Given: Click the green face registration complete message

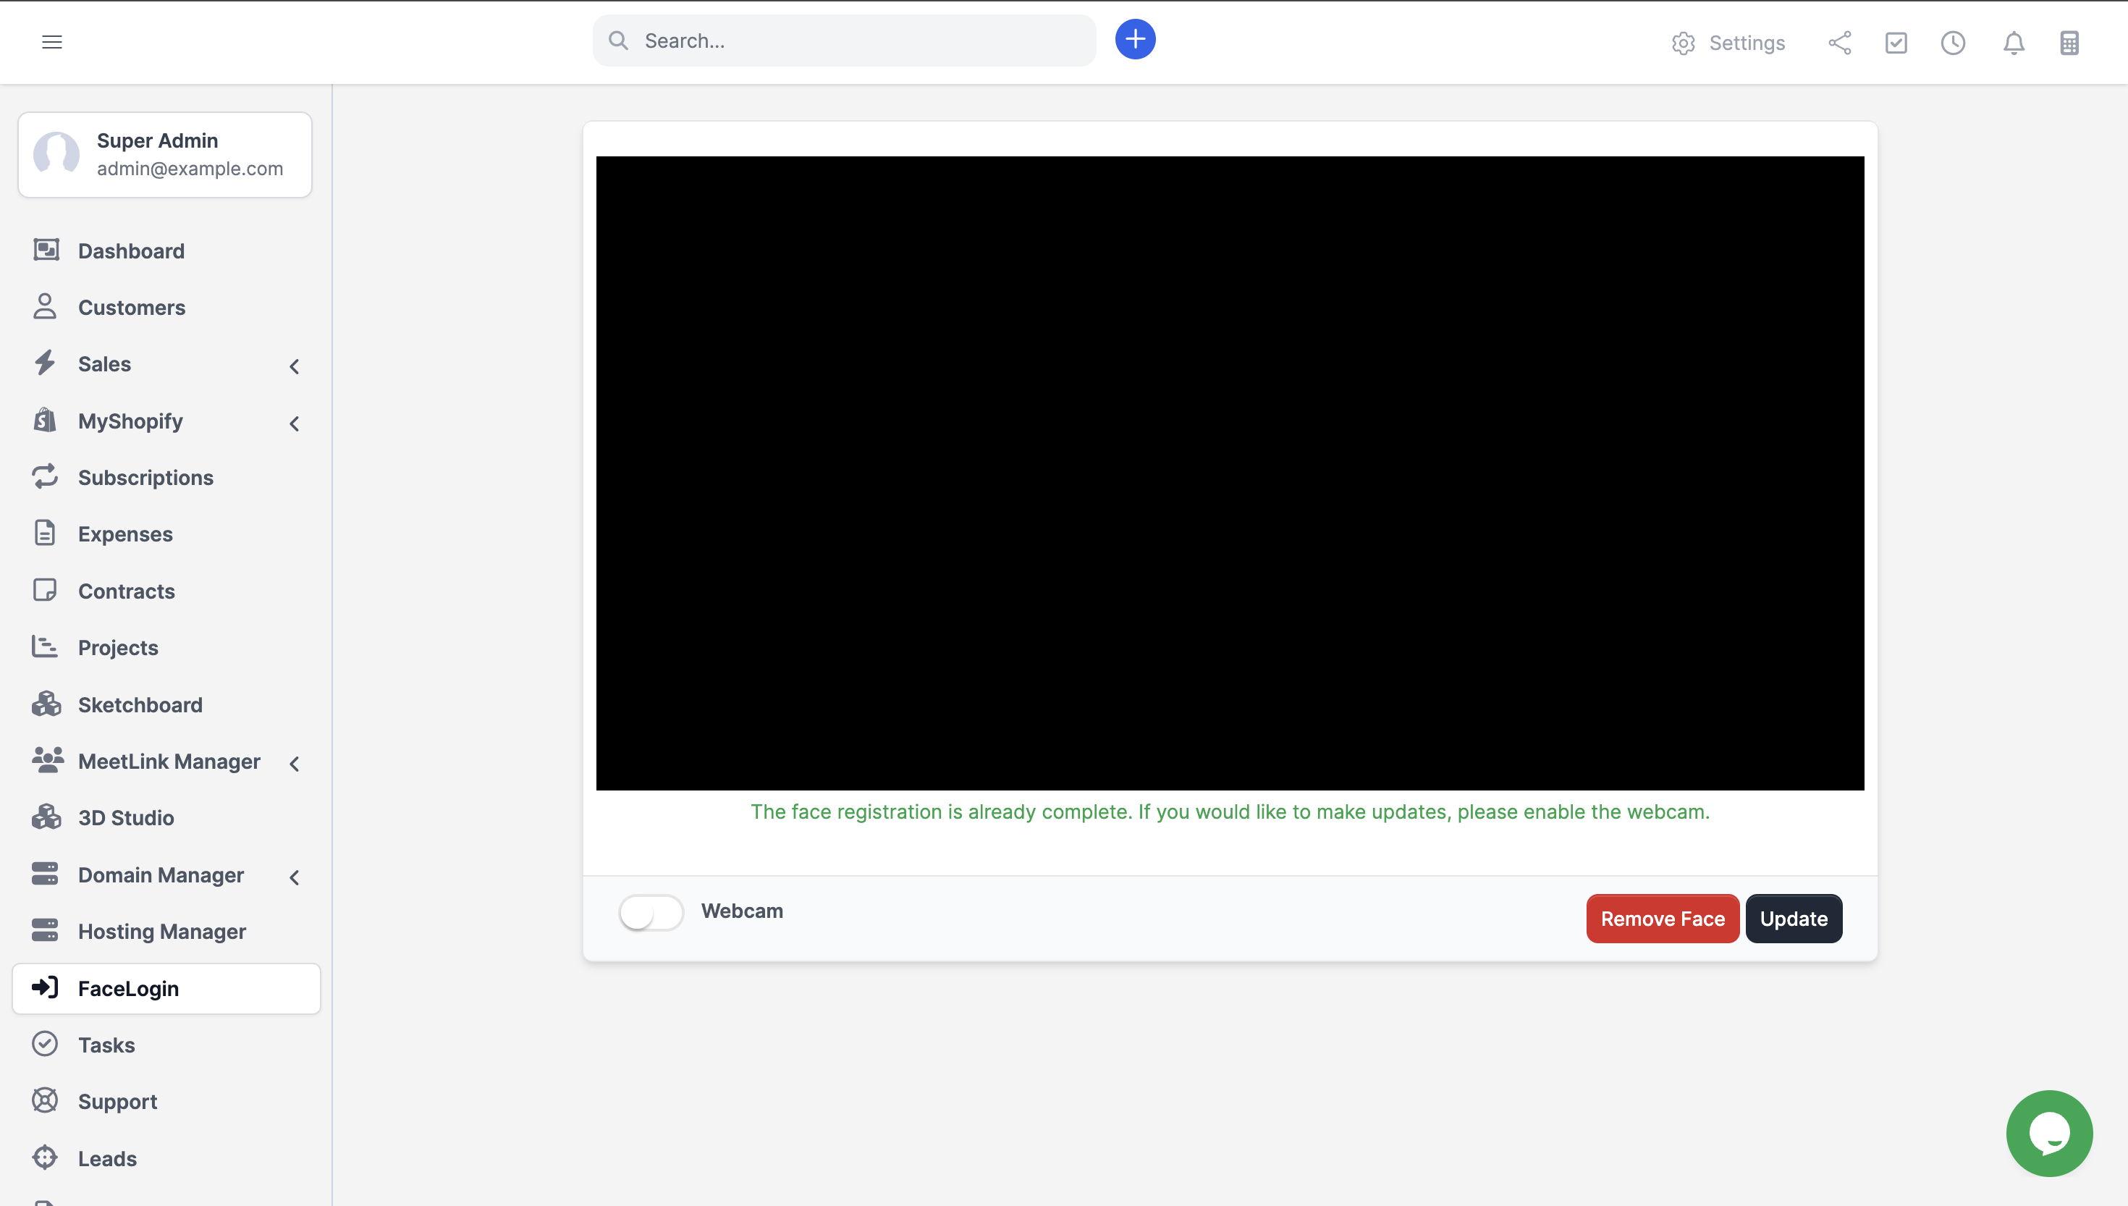Looking at the screenshot, I should click(x=1230, y=811).
